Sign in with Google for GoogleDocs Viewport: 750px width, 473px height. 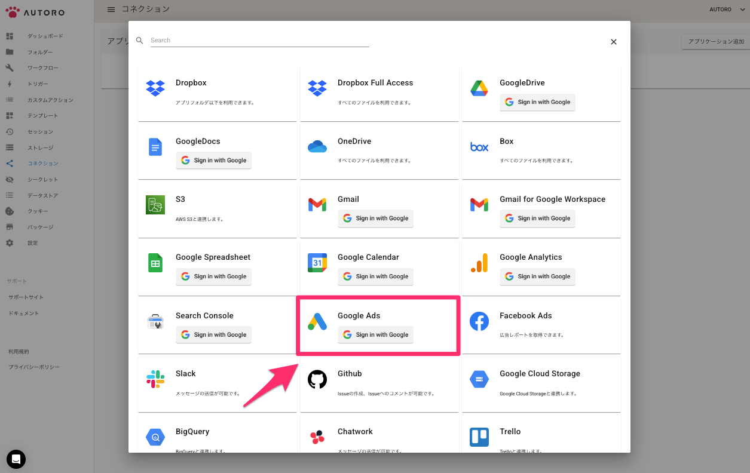214,161
